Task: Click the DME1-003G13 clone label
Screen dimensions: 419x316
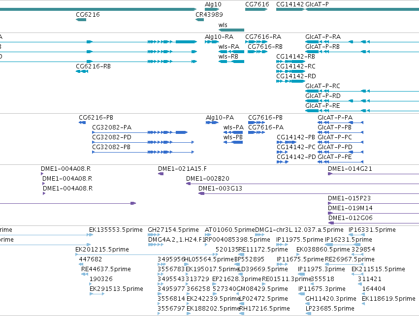Action: click(220, 189)
